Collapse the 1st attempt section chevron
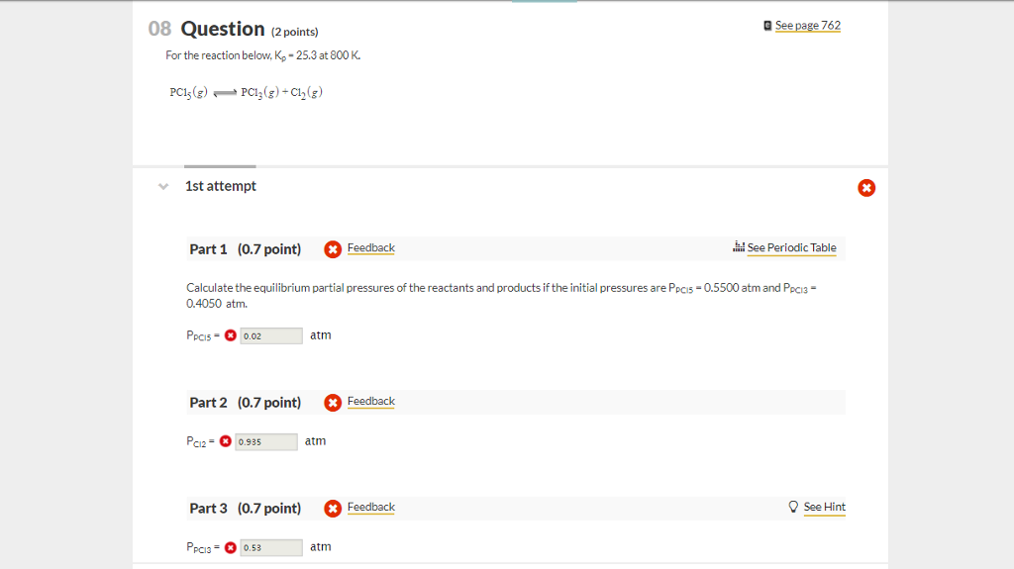The width and height of the screenshot is (1014, 569). coord(163,187)
